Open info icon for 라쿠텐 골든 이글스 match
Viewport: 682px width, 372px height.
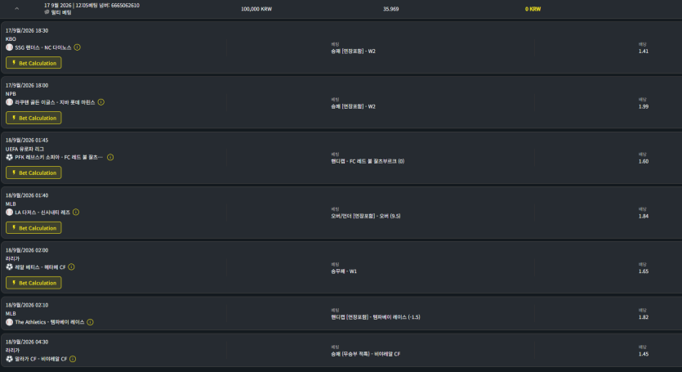[101, 102]
